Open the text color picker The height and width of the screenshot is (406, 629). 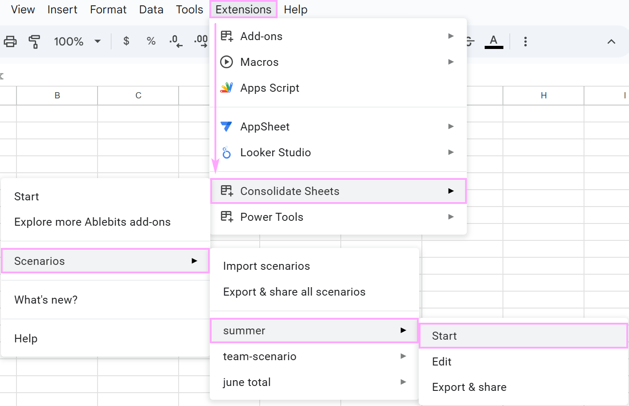click(494, 41)
